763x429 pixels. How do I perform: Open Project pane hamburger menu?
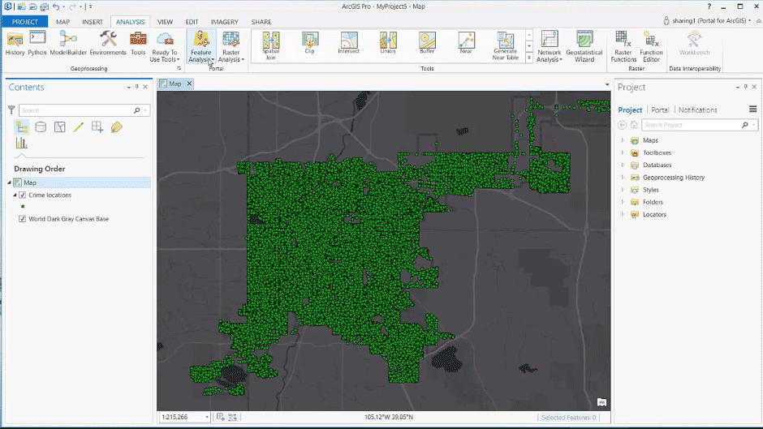pyautogui.click(x=752, y=109)
